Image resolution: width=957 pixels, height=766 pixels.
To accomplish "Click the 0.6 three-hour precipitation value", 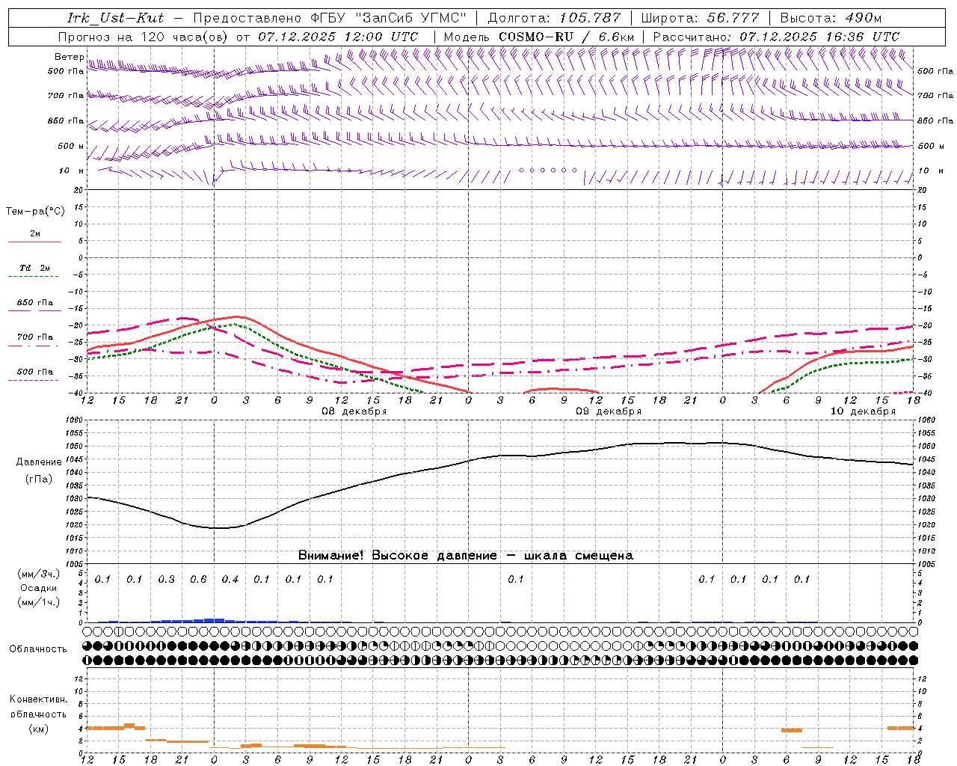I will click(x=198, y=580).
